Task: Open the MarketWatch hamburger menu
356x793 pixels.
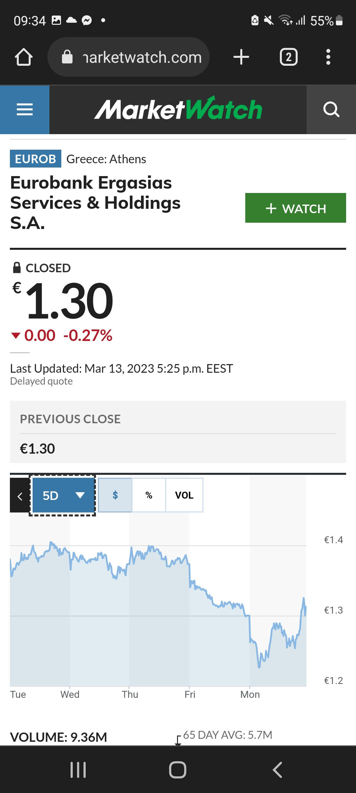Action: point(25,110)
